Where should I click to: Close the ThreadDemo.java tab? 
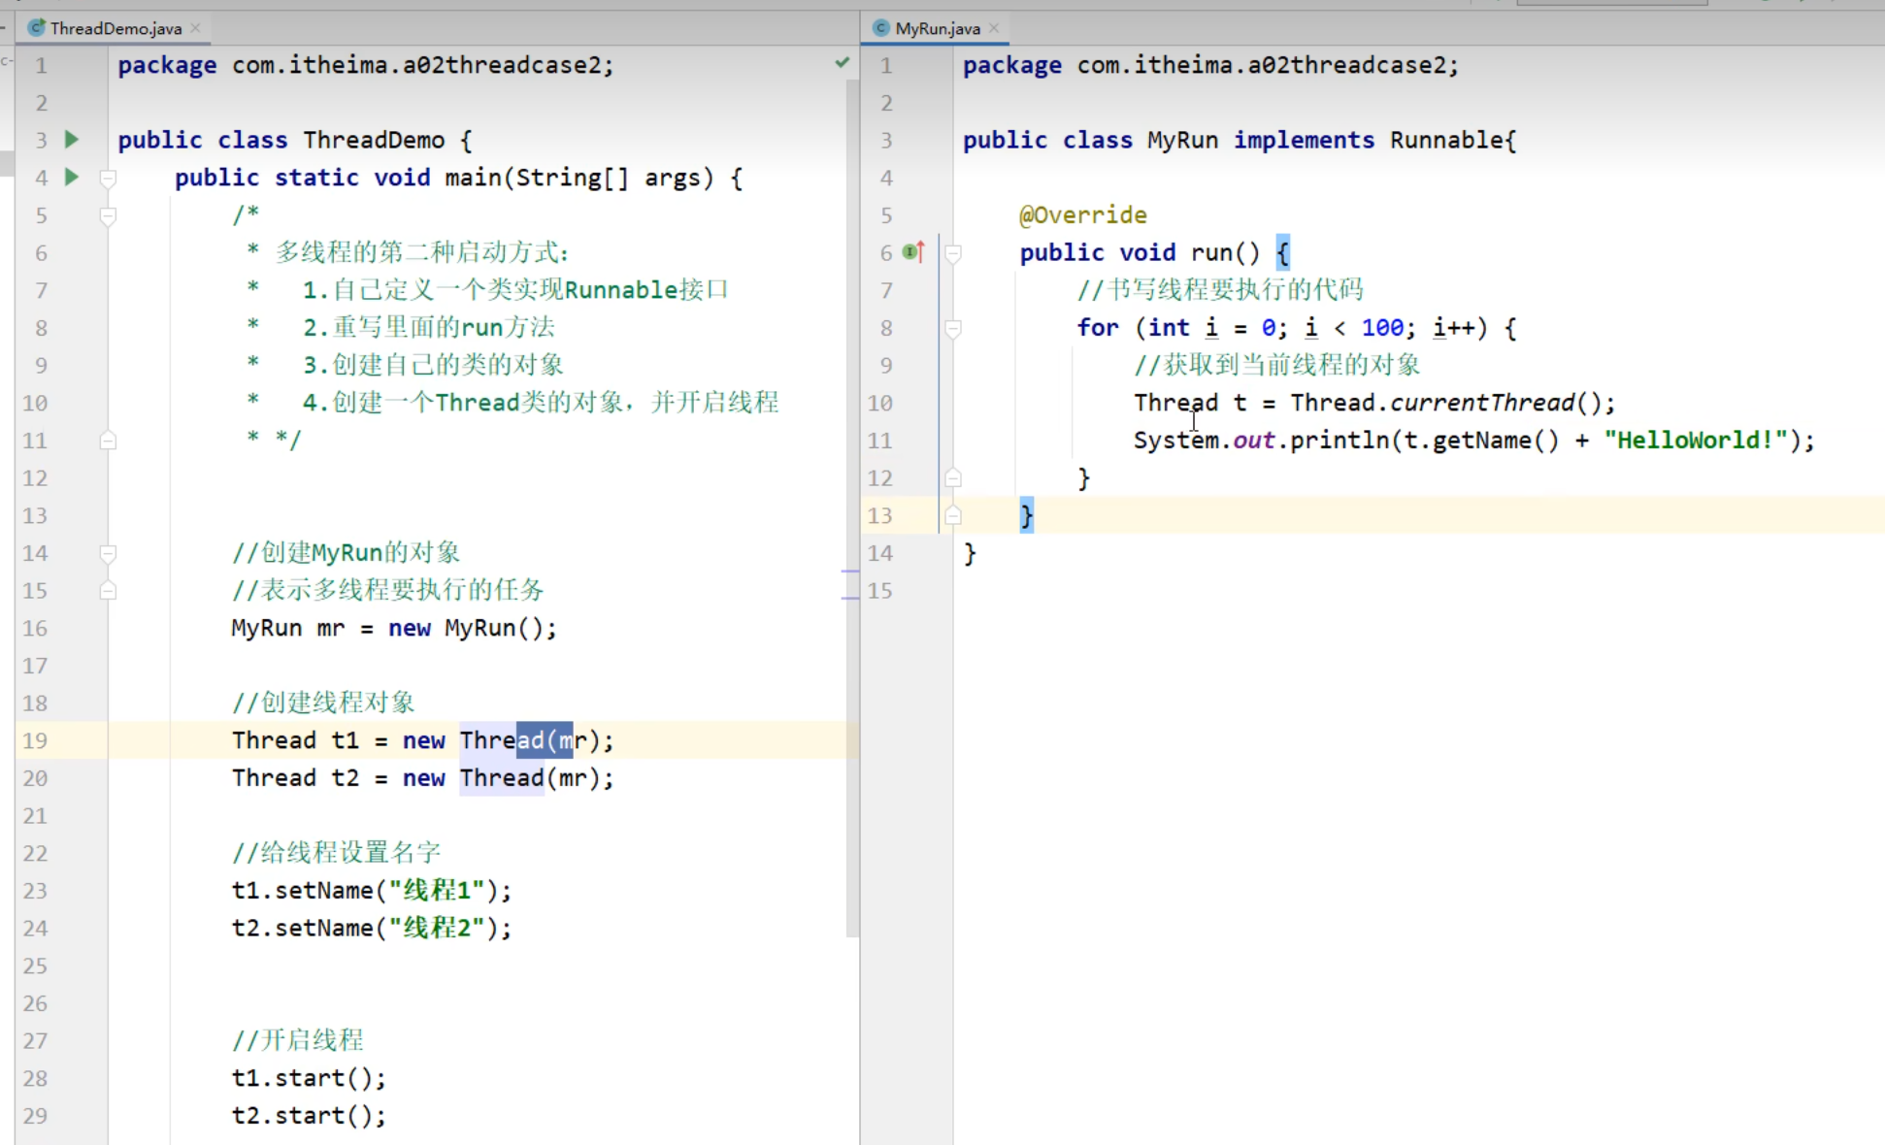(x=196, y=28)
